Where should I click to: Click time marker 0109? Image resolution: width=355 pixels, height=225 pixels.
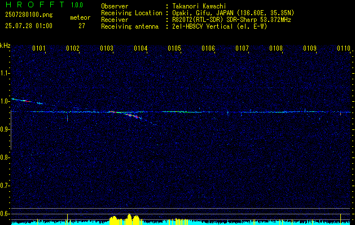click(310, 48)
